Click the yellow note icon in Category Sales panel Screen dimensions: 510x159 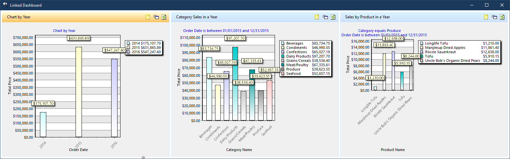tap(317, 17)
